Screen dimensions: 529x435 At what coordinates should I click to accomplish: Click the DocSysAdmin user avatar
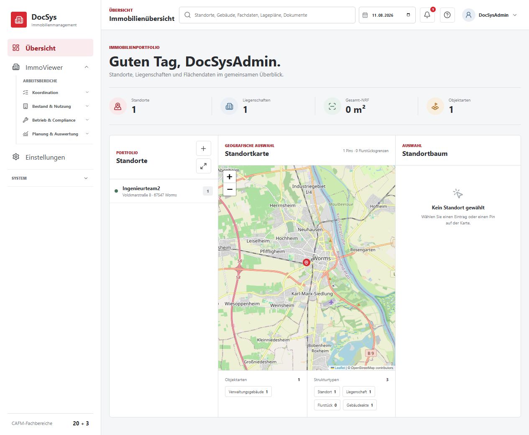(x=468, y=15)
